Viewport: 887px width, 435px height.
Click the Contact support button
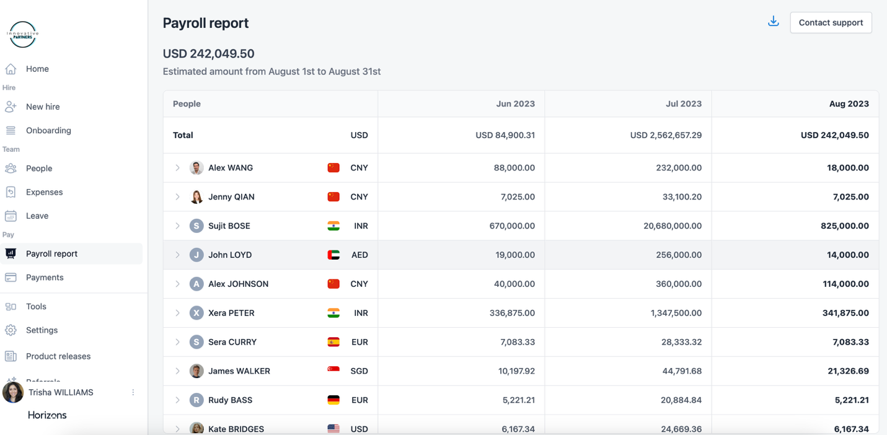point(831,23)
